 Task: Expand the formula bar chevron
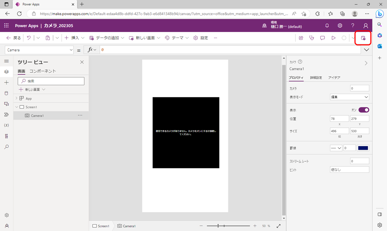[366, 50]
